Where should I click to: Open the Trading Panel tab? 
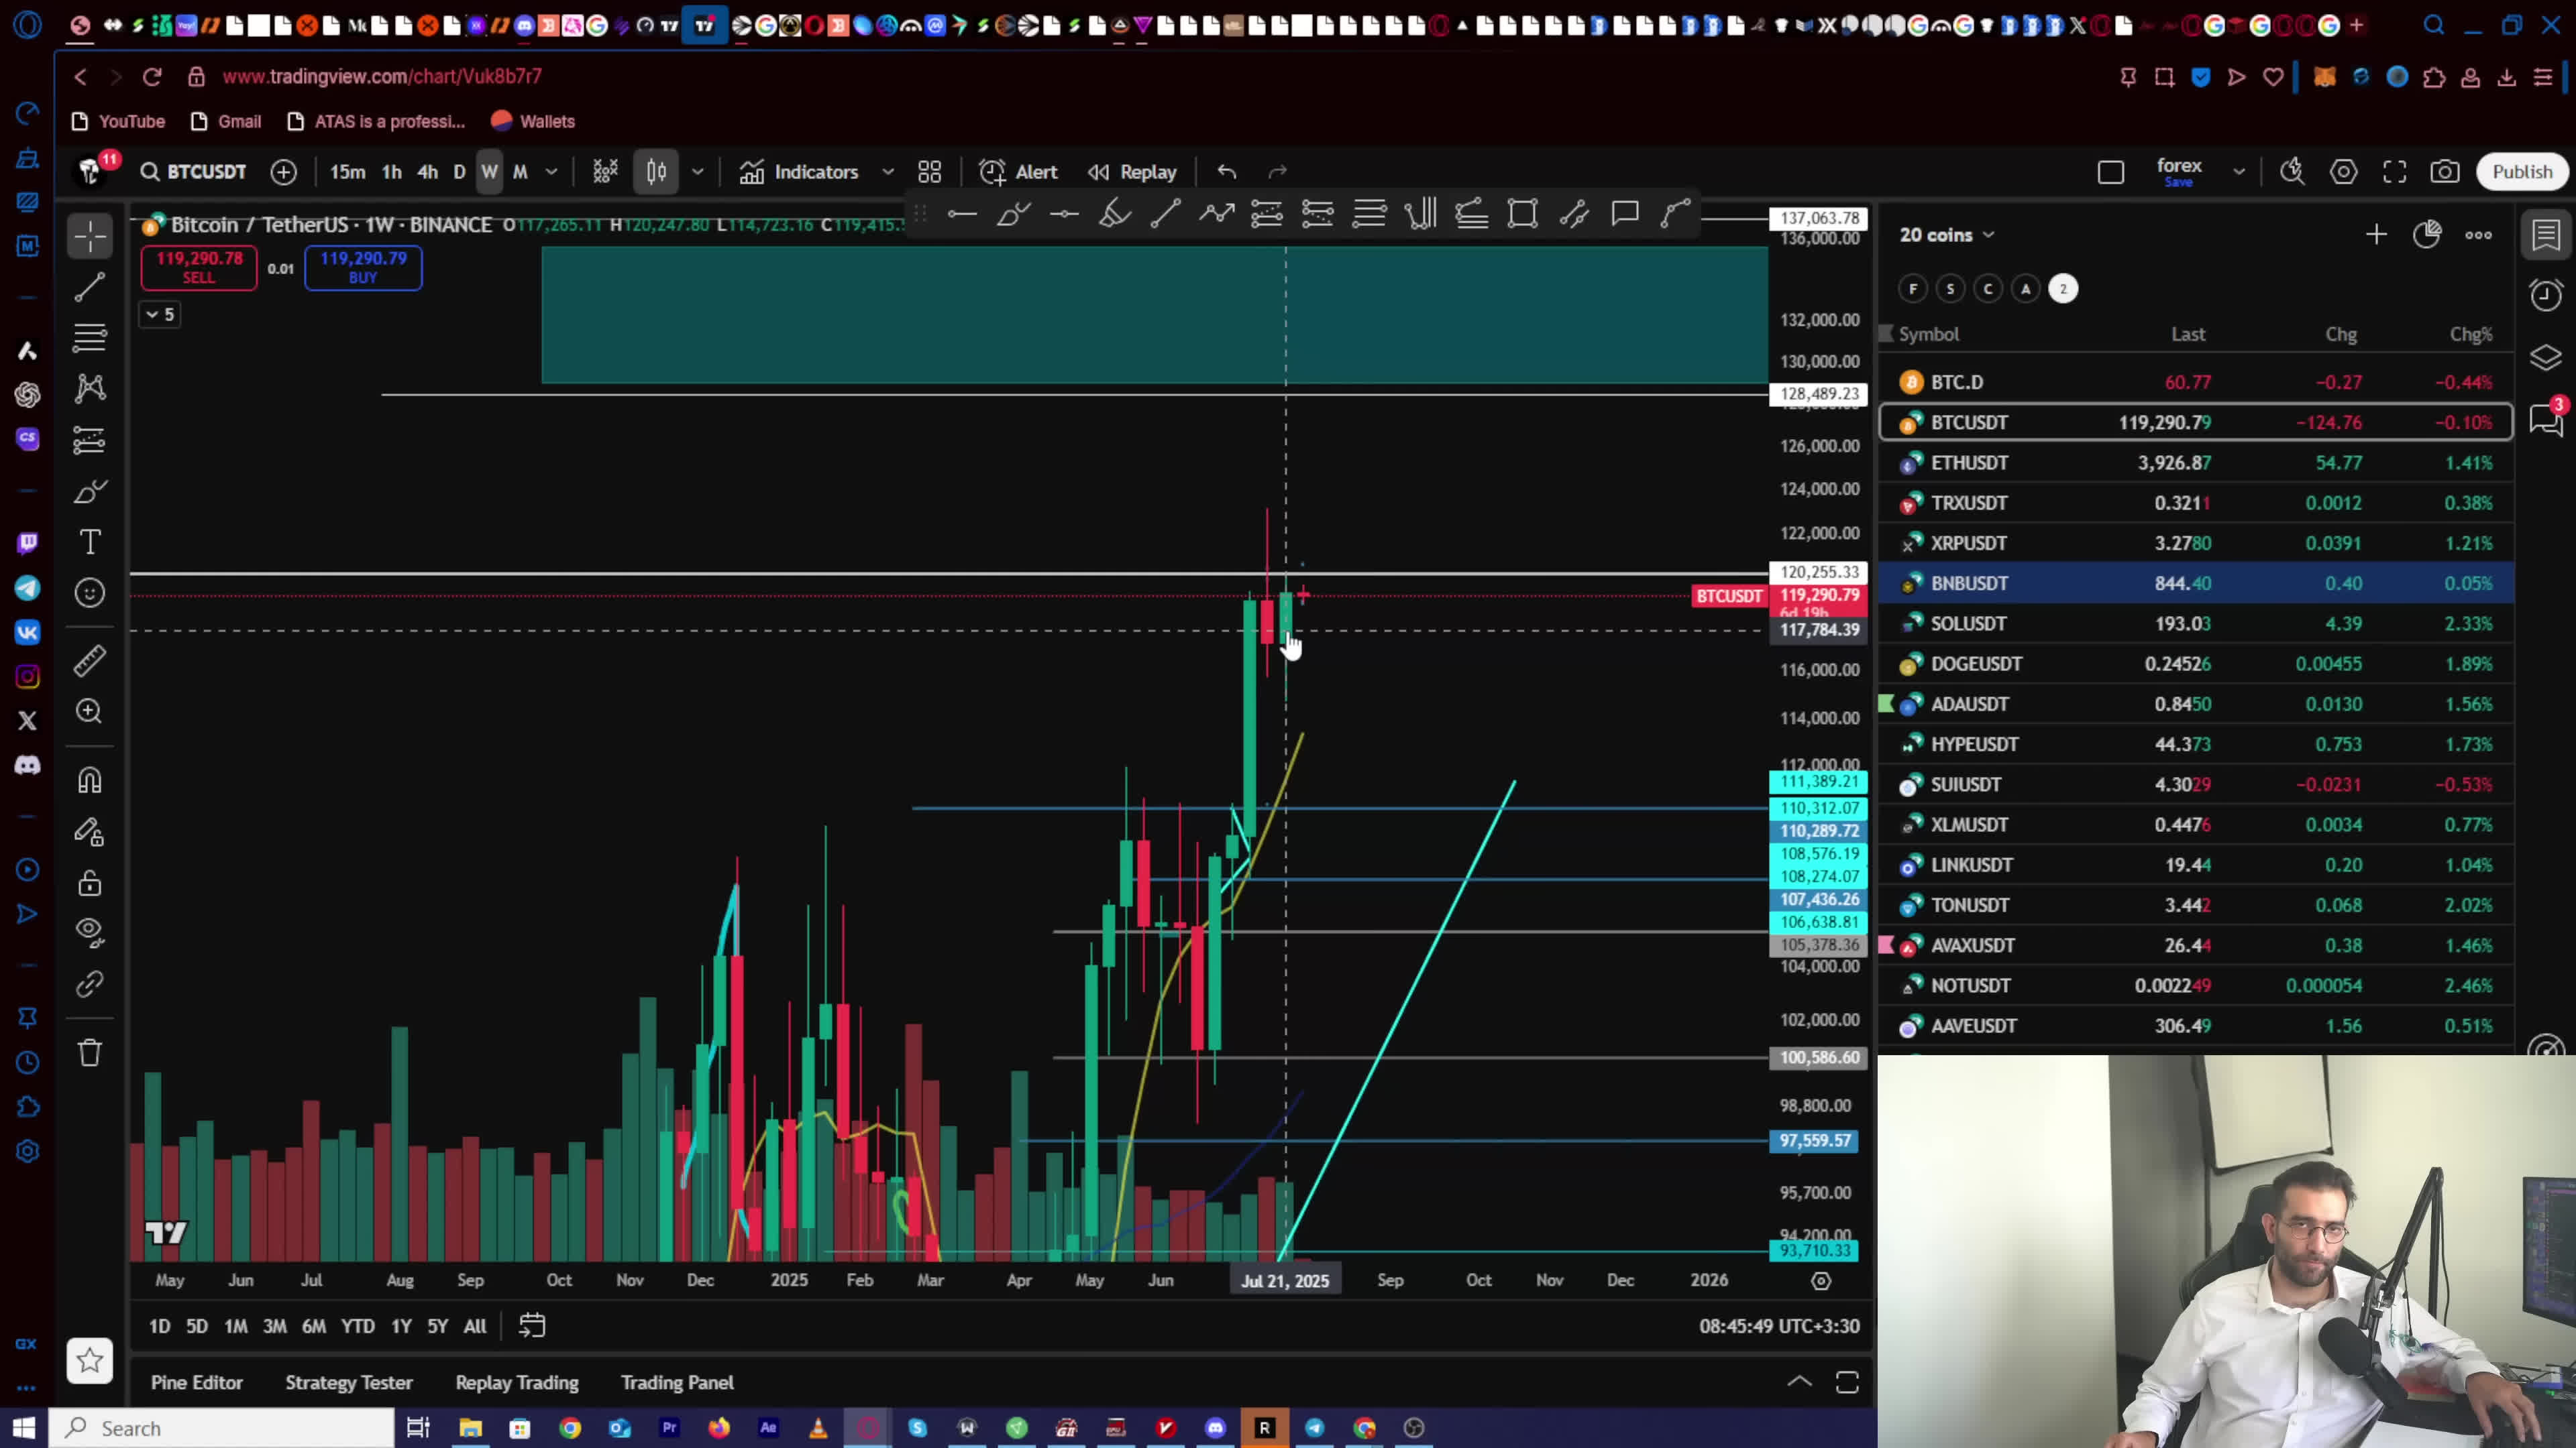[677, 1382]
